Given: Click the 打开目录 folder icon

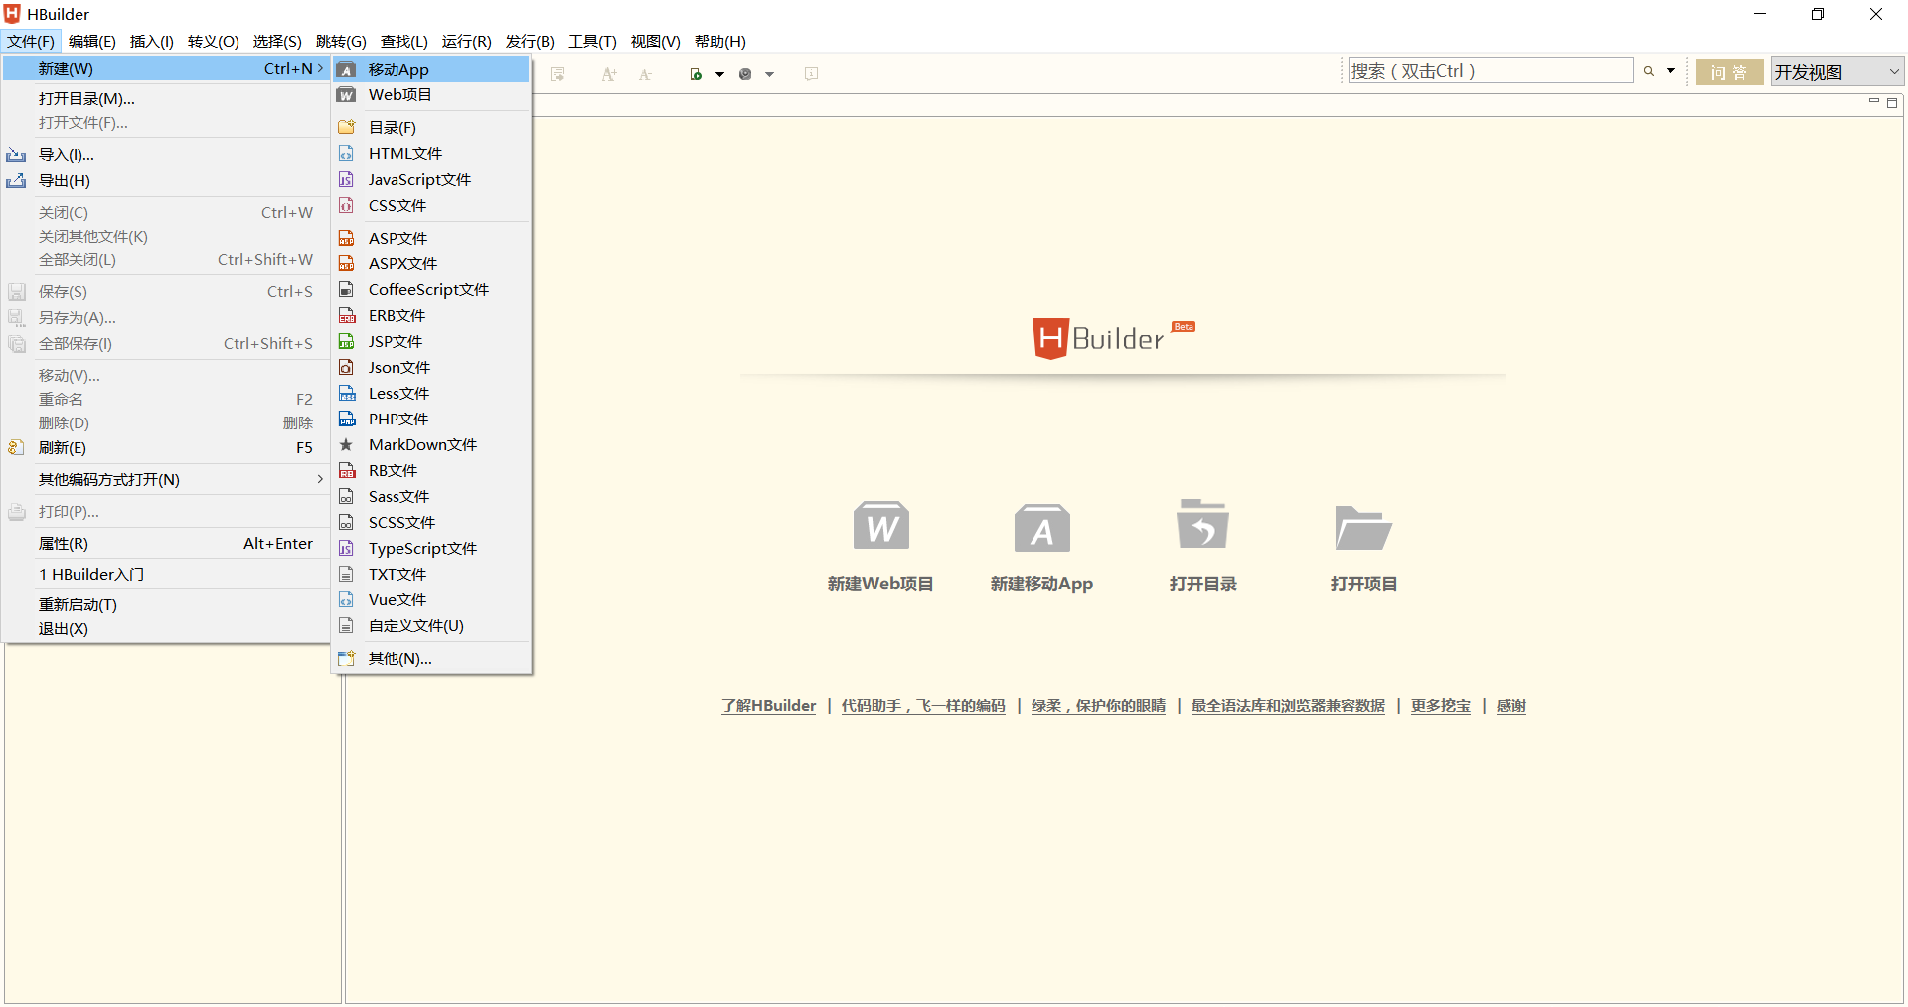Looking at the screenshot, I should (x=1202, y=524).
